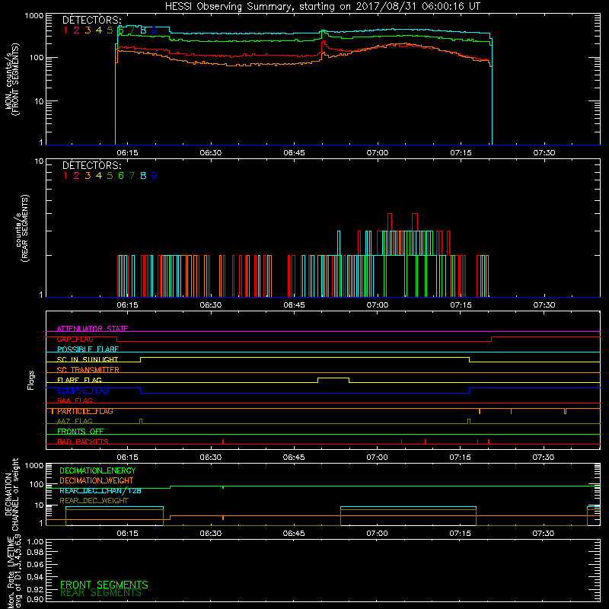This screenshot has height=609, width=609.
Task: Click the HESSI Observing Summary title text
Action: coord(322,7)
